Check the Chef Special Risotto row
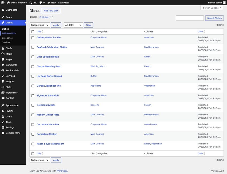The width and height of the screenshot is (227, 174). [x=33, y=57]
